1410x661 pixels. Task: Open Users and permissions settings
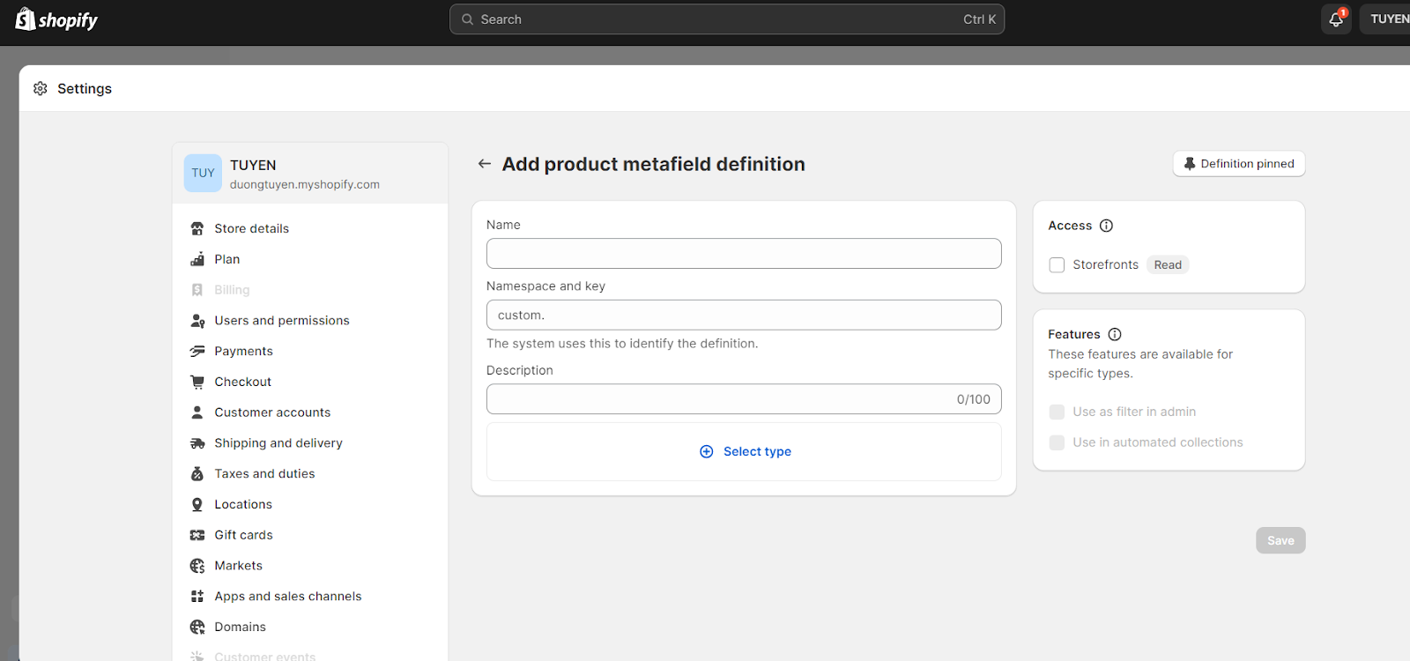pos(281,321)
